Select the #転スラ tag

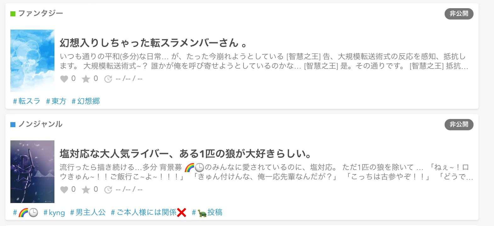(27, 101)
